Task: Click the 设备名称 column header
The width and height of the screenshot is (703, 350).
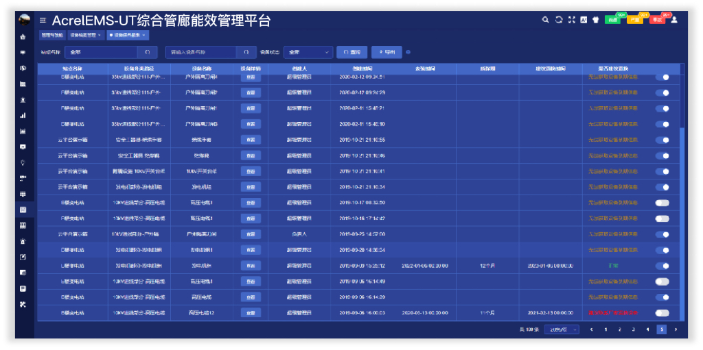Action: click(x=202, y=68)
